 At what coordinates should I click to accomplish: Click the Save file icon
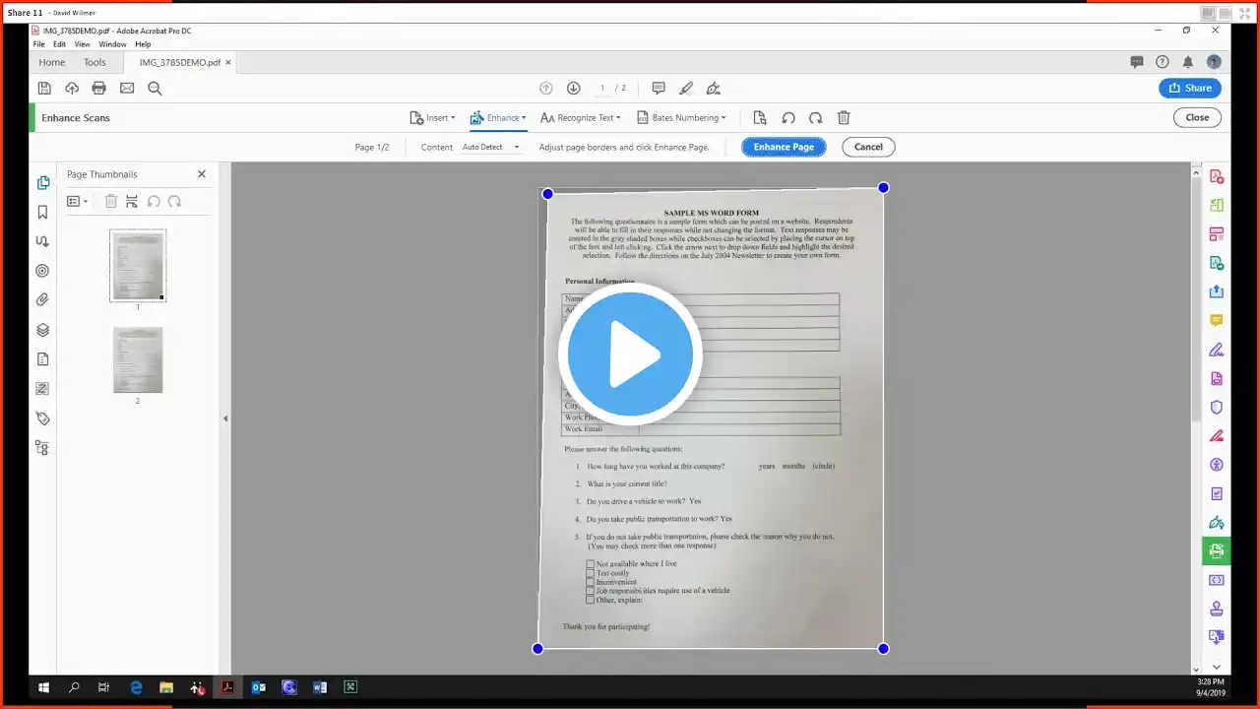[44, 88]
